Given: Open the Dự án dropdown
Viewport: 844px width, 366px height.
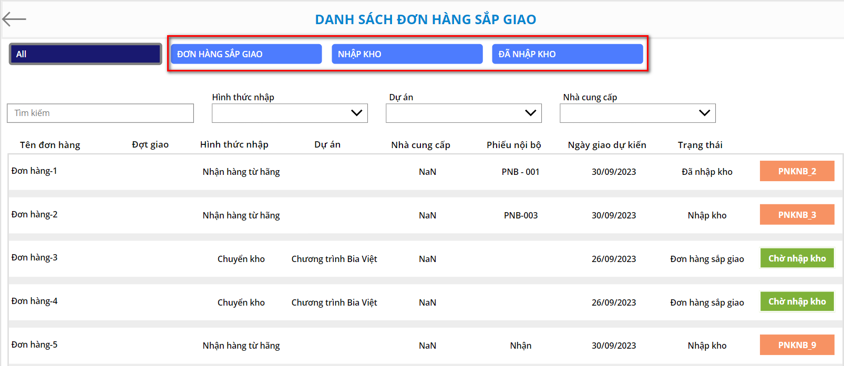Looking at the screenshot, I should (464, 113).
